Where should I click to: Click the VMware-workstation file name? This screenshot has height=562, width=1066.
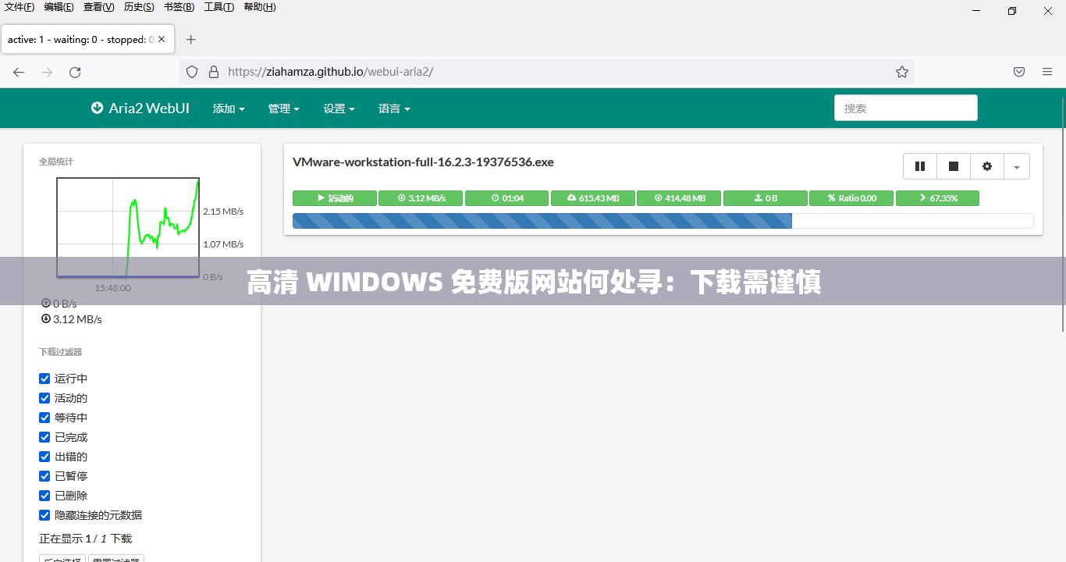[x=423, y=162]
